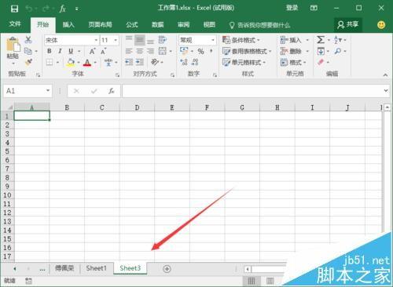This screenshot has height=287, width=393.
Task: Decrease decimal places
Action: pos(195,62)
